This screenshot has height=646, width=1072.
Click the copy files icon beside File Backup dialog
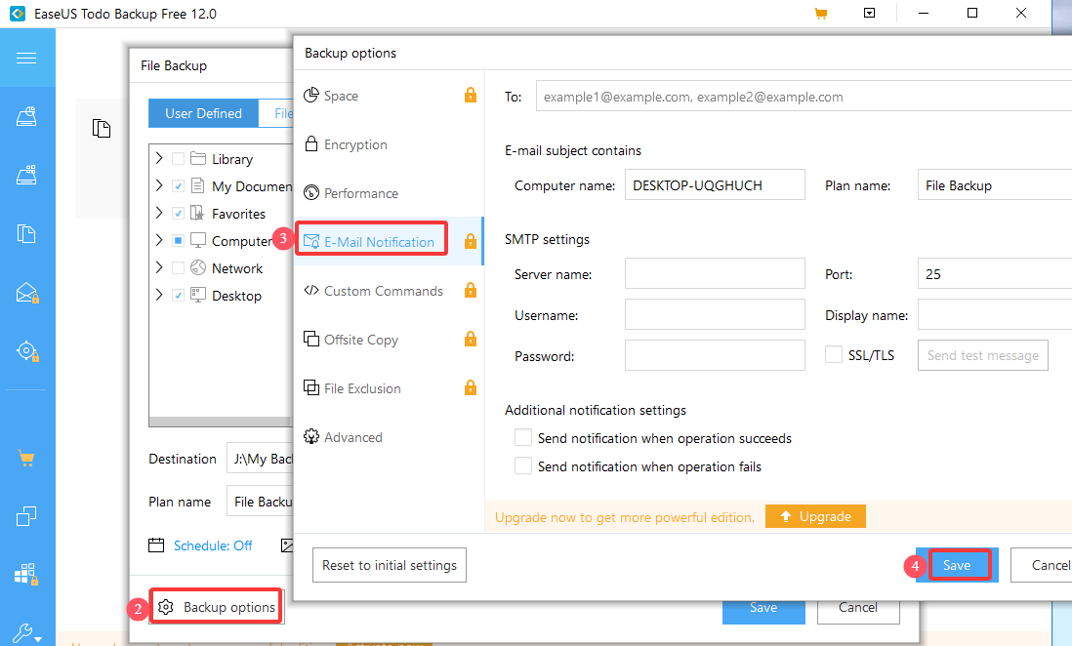(102, 128)
